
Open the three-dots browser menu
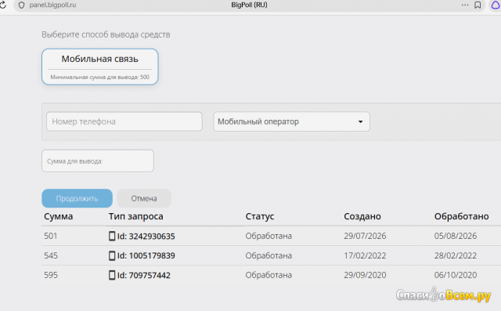pyautogui.click(x=465, y=5)
